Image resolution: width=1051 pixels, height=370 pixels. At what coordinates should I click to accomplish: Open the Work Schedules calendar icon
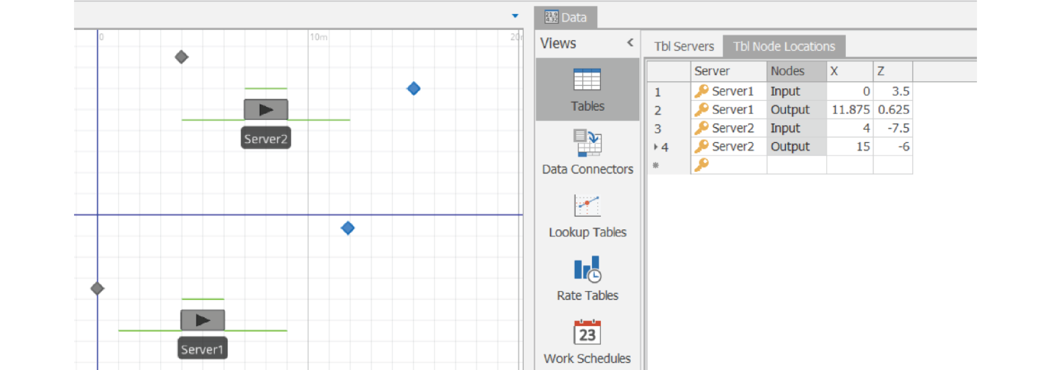pyautogui.click(x=587, y=333)
